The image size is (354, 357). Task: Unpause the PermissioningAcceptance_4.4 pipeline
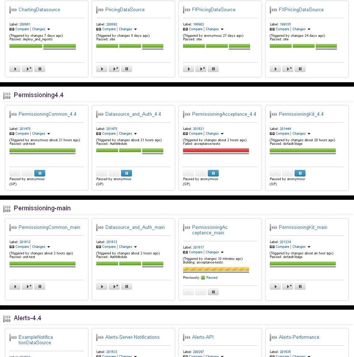pyautogui.click(x=213, y=173)
